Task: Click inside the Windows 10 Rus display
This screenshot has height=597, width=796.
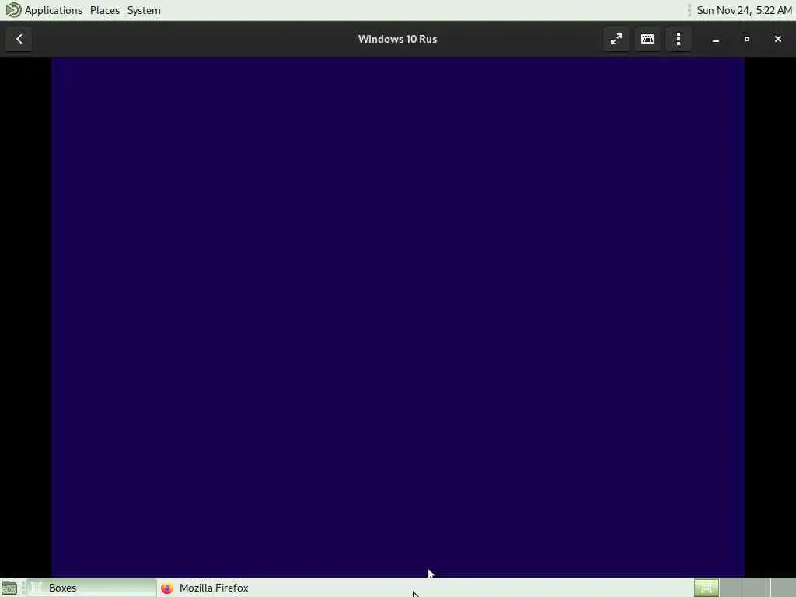Action: point(397,317)
